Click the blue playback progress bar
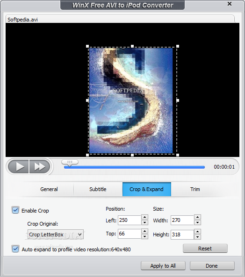 (x=134, y=167)
